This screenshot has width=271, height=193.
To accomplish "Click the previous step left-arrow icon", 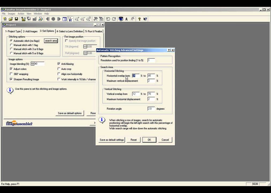I will click(x=47, y=19).
